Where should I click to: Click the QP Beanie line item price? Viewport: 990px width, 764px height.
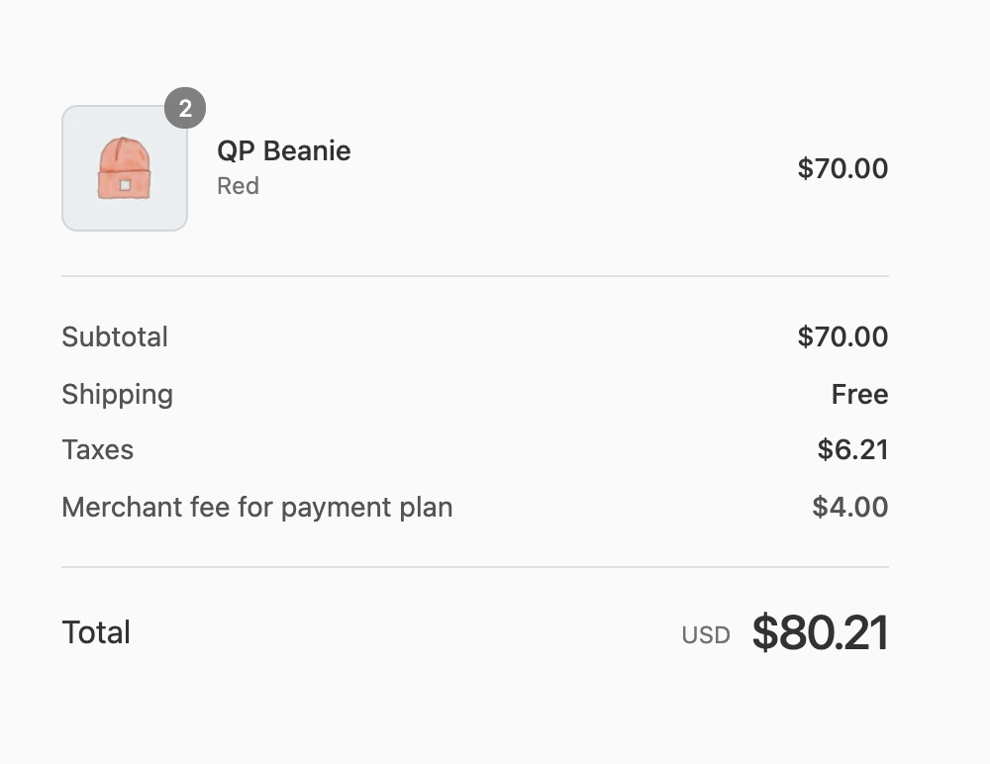842,168
